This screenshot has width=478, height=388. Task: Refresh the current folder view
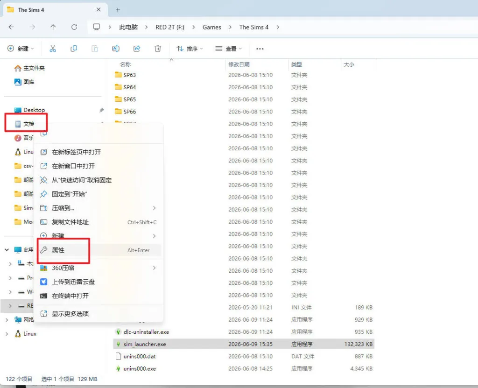[74, 27]
